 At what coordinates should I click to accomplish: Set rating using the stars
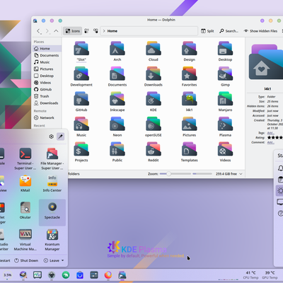[275, 137]
